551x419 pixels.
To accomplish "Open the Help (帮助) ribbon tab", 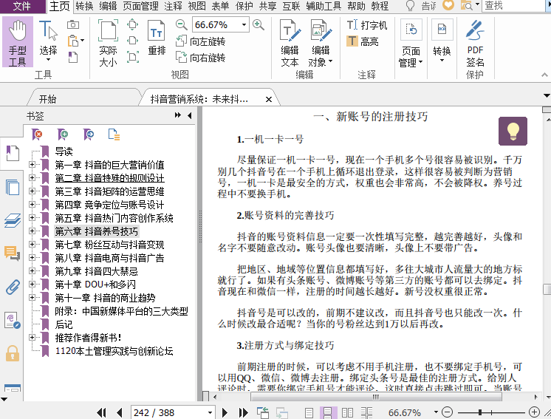I will pyautogui.click(x=356, y=6).
